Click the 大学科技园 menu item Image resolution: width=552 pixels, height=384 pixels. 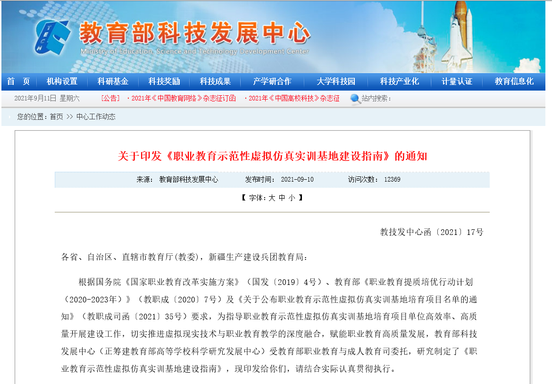[335, 82]
